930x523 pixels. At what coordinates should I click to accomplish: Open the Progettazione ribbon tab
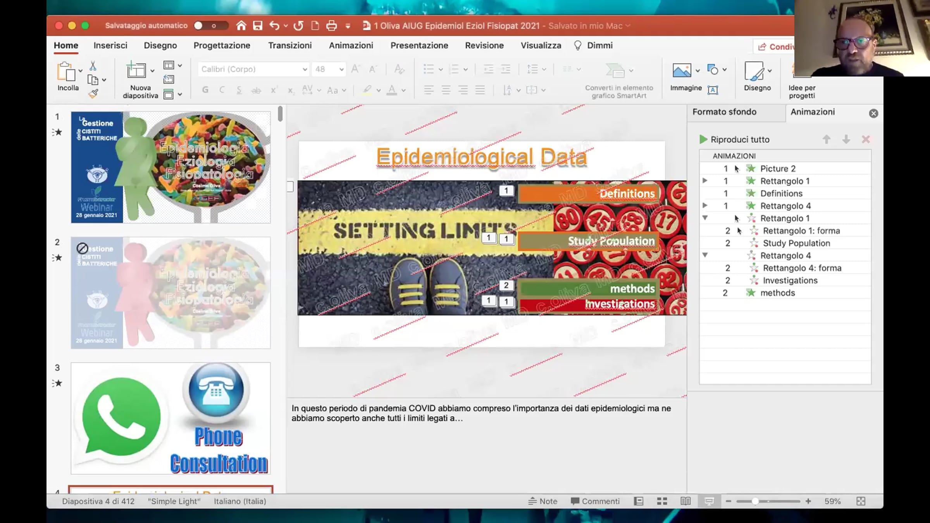[222, 45]
